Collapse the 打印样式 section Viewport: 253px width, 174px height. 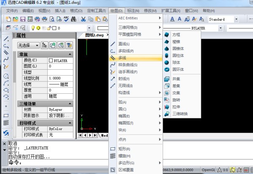click(x=70, y=123)
